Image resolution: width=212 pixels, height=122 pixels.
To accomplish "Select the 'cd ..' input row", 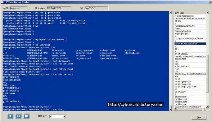I will tap(190, 49).
